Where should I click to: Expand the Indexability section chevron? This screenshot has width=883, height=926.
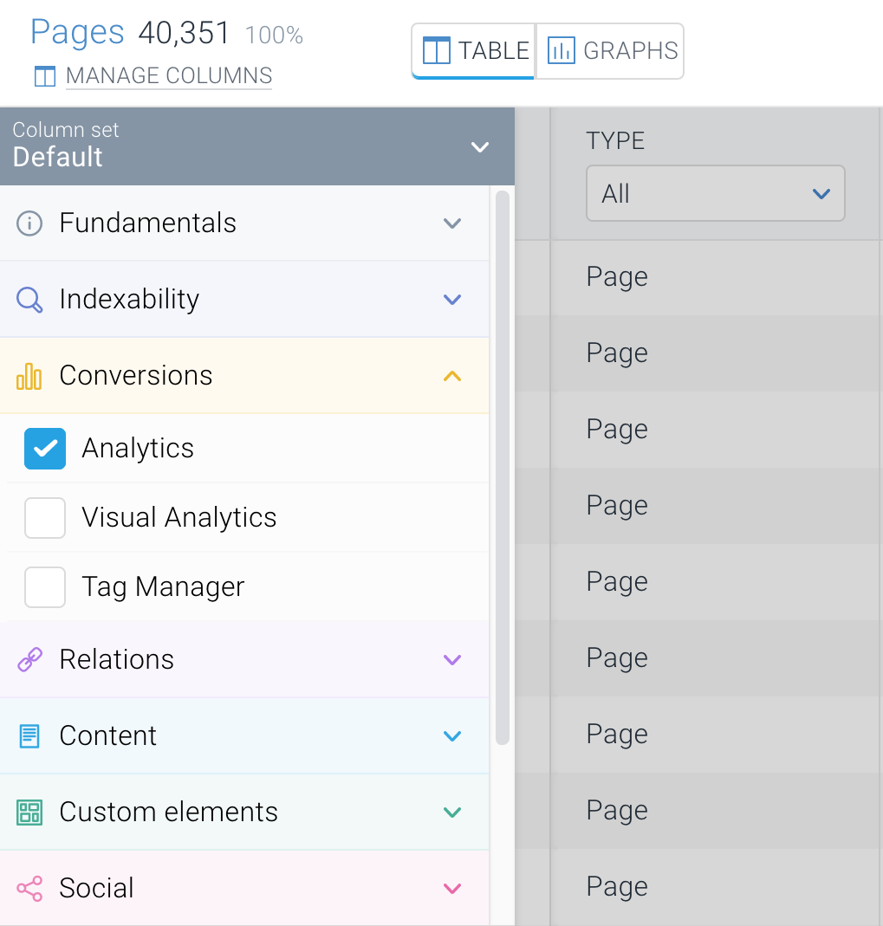click(x=452, y=300)
